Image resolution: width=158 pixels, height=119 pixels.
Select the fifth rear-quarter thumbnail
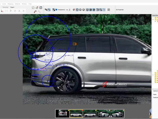click(117, 113)
